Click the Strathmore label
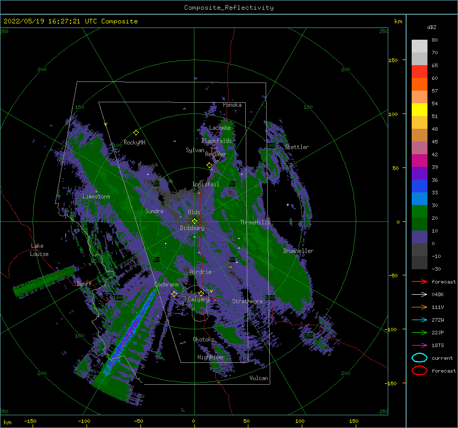The height and width of the screenshot is (428, 458). (247, 301)
